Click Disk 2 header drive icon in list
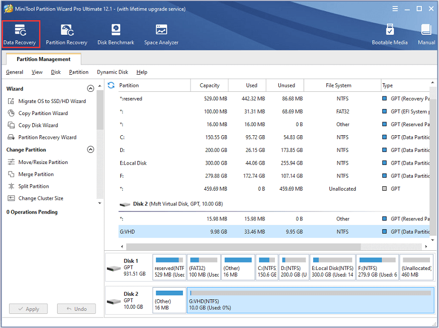The width and height of the screenshot is (439, 328). point(125,204)
